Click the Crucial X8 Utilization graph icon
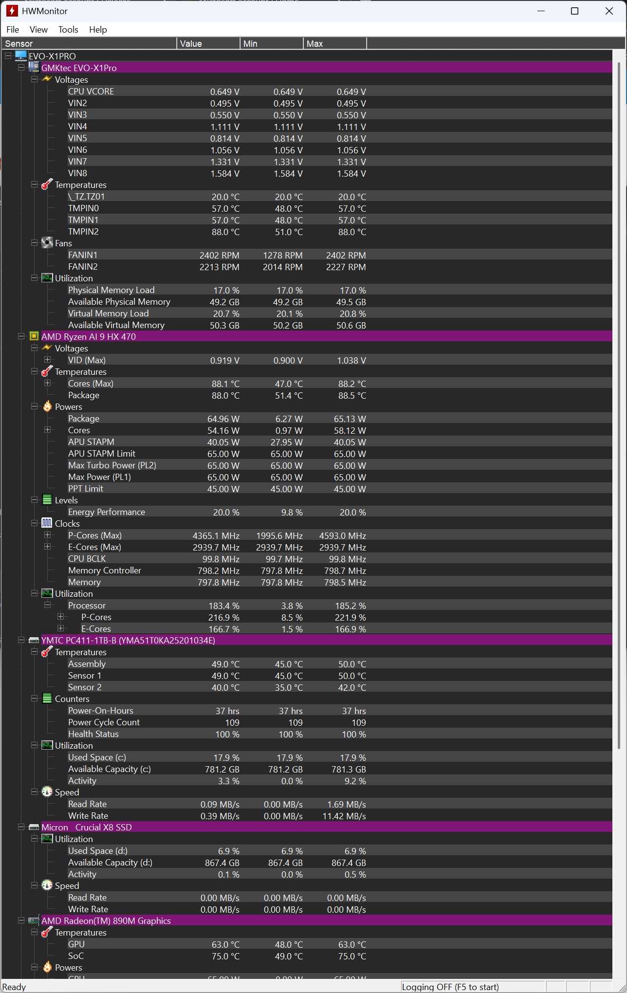Image resolution: width=627 pixels, height=993 pixels. (x=47, y=838)
